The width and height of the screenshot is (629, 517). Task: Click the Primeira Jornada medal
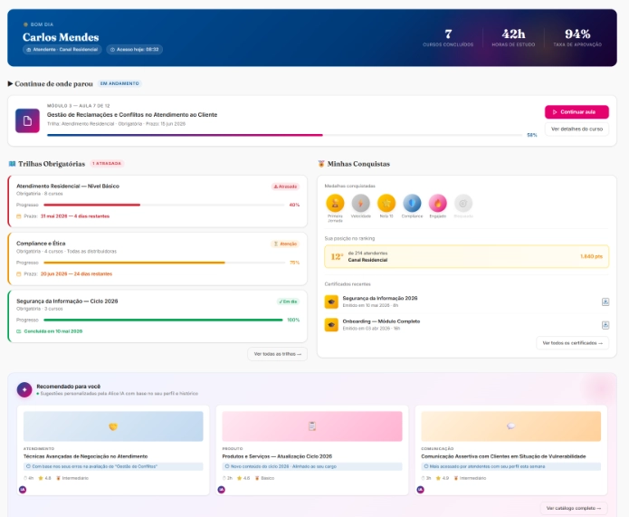pyautogui.click(x=335, y=203)
